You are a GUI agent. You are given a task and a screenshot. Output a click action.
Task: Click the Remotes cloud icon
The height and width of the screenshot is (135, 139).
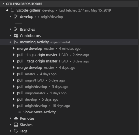pyautogui.click(x=16, y=118)
